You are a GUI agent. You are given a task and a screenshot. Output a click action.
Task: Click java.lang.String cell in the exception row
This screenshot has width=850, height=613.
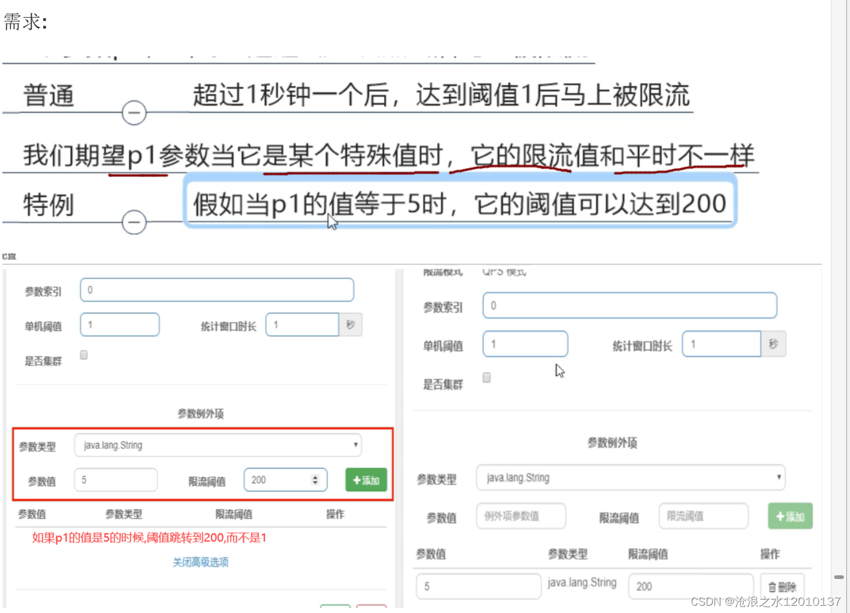tap(582, 583)
